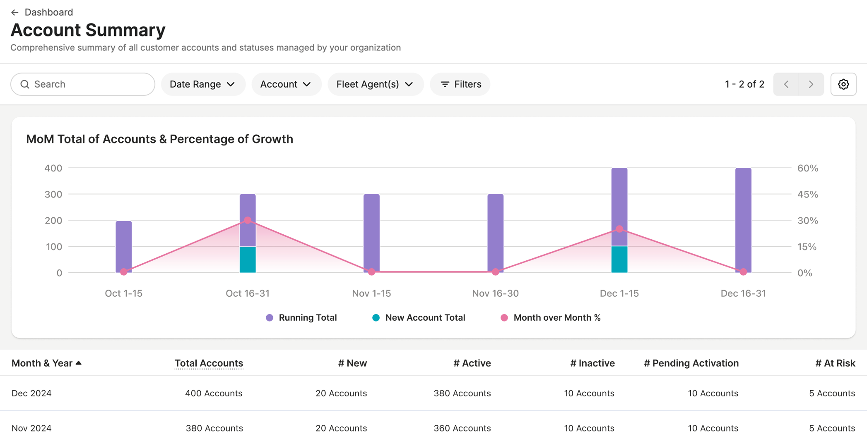The image size is (867, 443).
Task: Click the back arrow next to Dashboard
Action: (15, 12)
